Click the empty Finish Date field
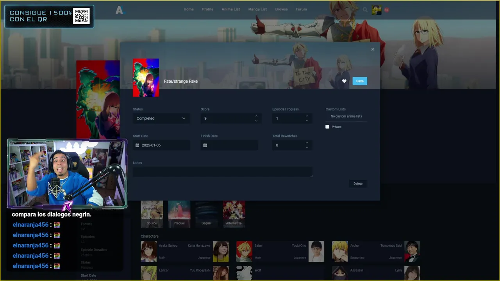 point(229,145)
